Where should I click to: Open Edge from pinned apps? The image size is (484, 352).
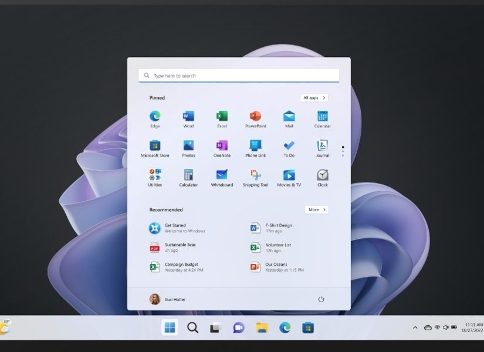point(155,119)
